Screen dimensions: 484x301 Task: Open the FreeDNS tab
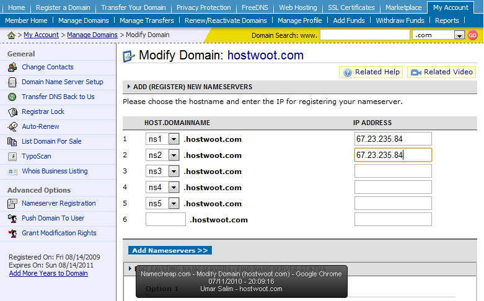pos(255,7)
